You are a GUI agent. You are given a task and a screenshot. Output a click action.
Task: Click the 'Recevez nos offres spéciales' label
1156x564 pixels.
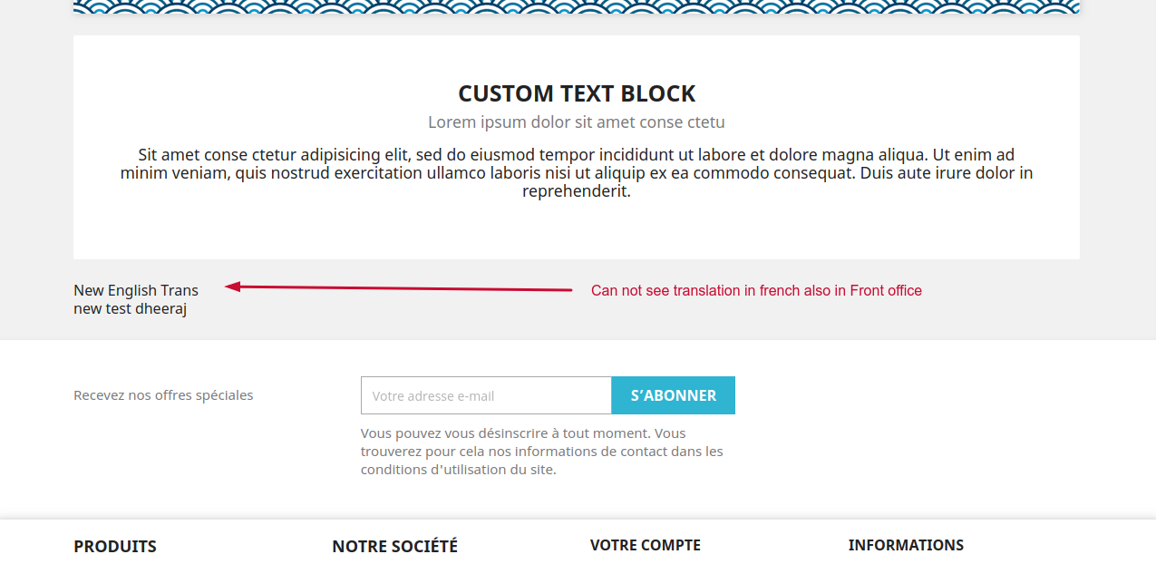pyautogui.click(x=163, y=394)
